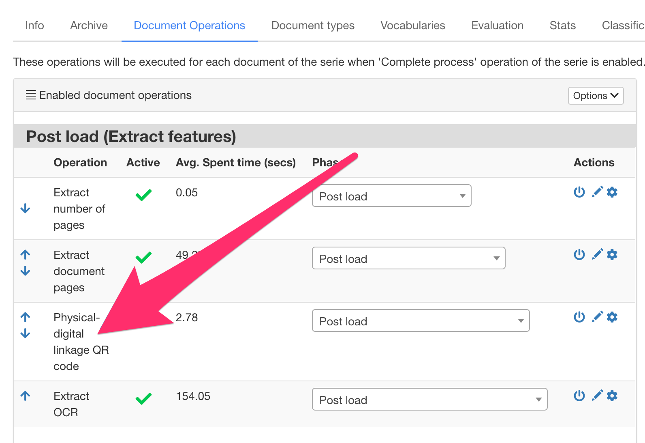Click hamburger icon beside 'Enabled document operations'
Viewport: 645px width, 443px height.
coord(31,95)
